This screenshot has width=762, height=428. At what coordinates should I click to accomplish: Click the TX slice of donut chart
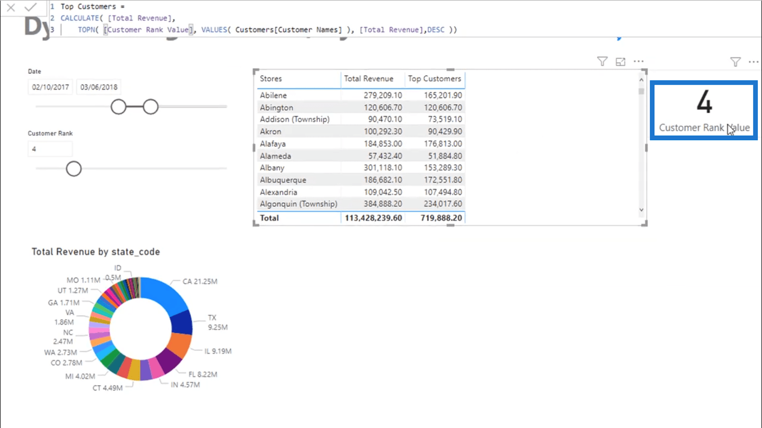click(183, 323)
